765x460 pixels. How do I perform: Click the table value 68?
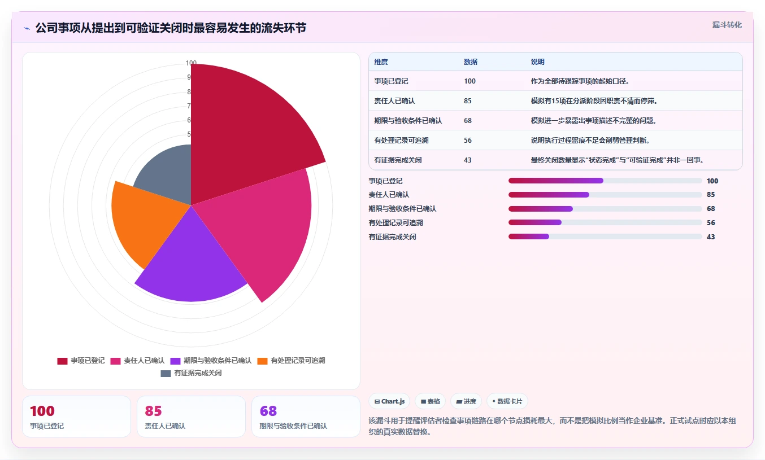468,121
